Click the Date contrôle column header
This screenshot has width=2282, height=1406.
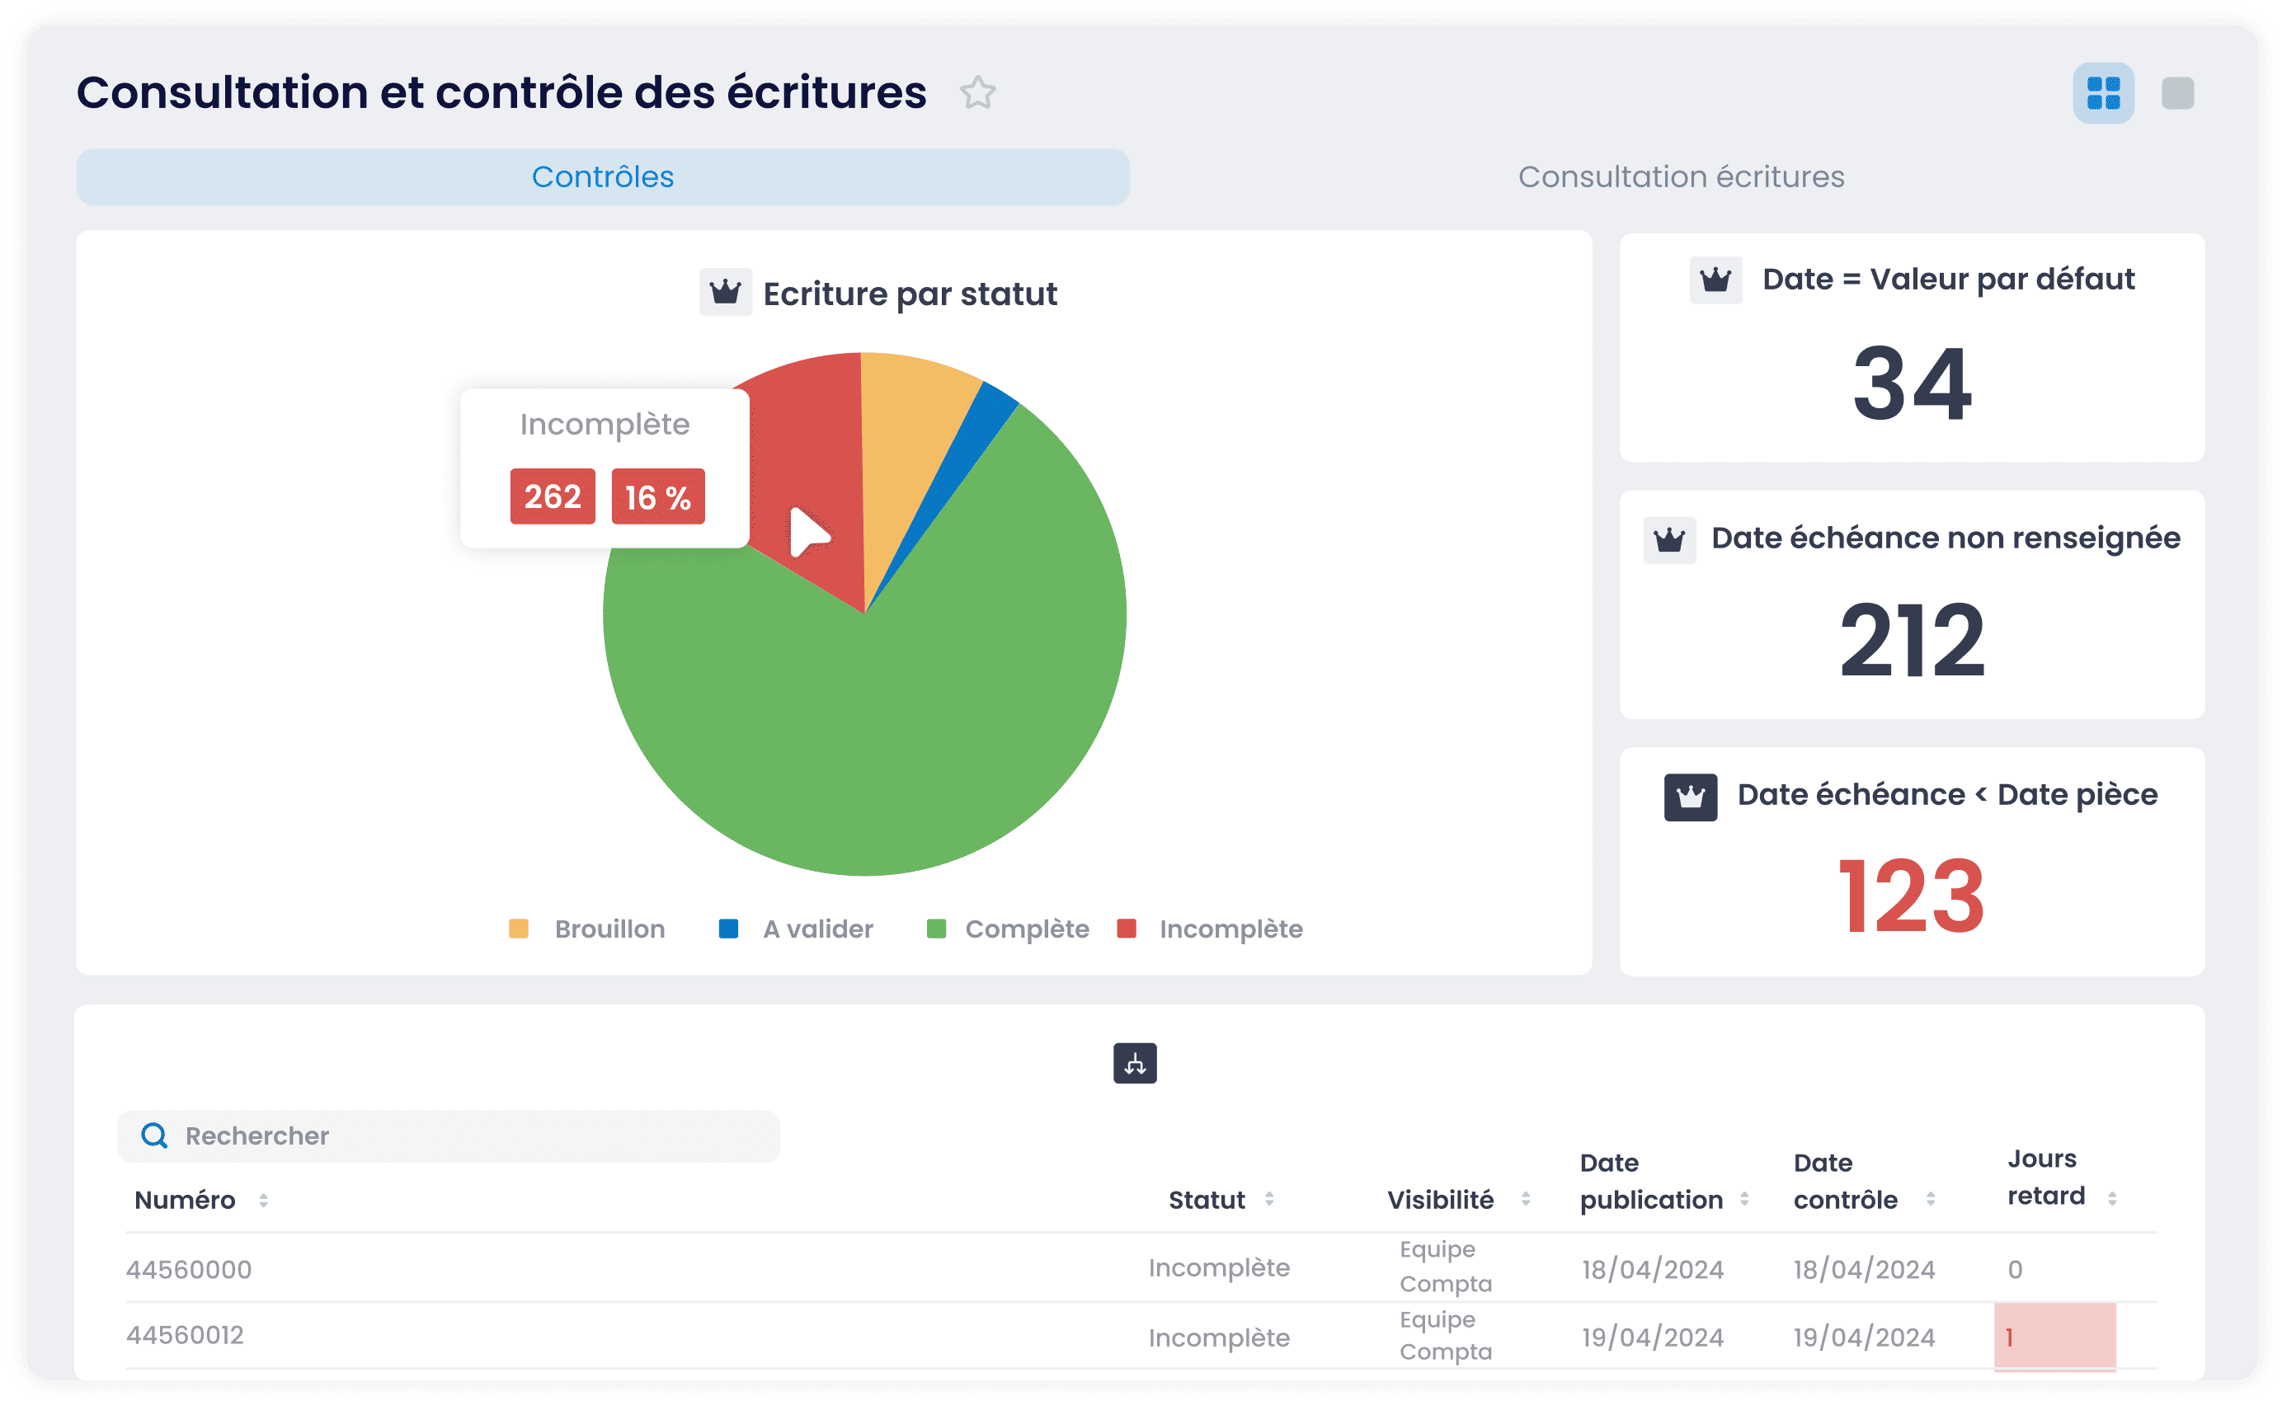pyautogui.click(x=1845, y=1181)
